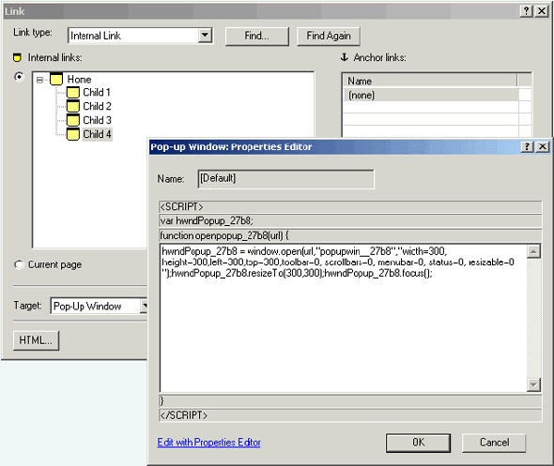Click the script area scroll down arrow
The width and height of the screenshot is (554, 466).
[533, 384]
